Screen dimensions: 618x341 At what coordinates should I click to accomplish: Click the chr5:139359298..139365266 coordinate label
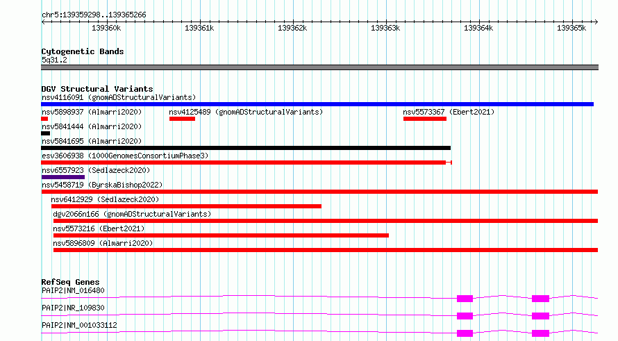(x=94, y=15)
